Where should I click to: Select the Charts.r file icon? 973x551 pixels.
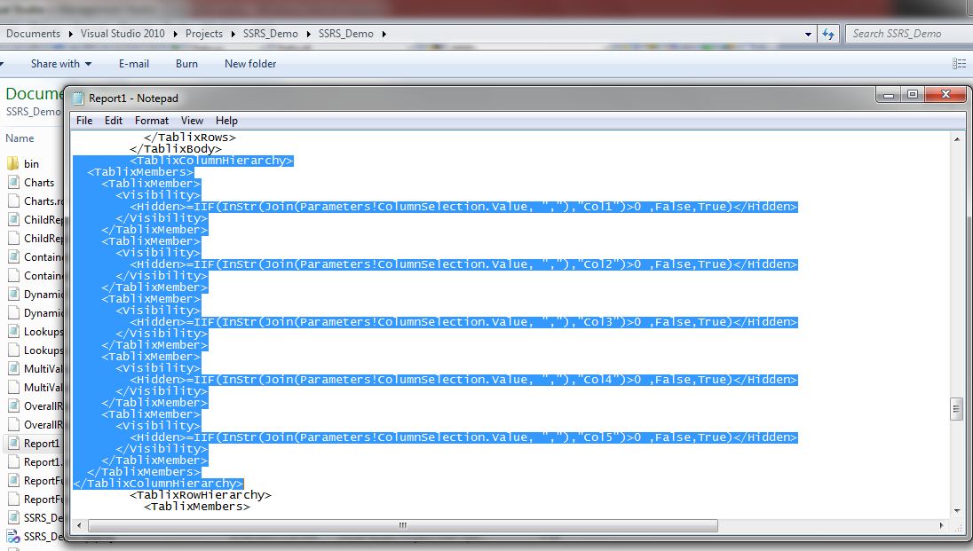click(13, 201)
